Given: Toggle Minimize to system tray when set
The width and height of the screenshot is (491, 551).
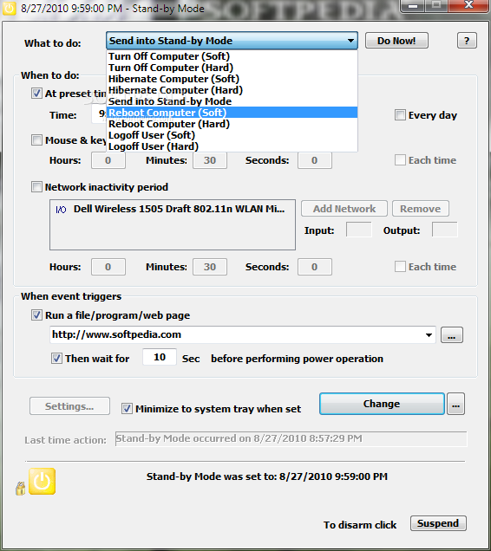Looking at the screenshot, I should (x=127, y=409).
